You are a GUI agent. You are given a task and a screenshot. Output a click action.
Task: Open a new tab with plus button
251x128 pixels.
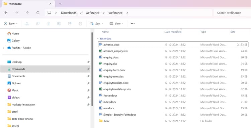[60, 4]
